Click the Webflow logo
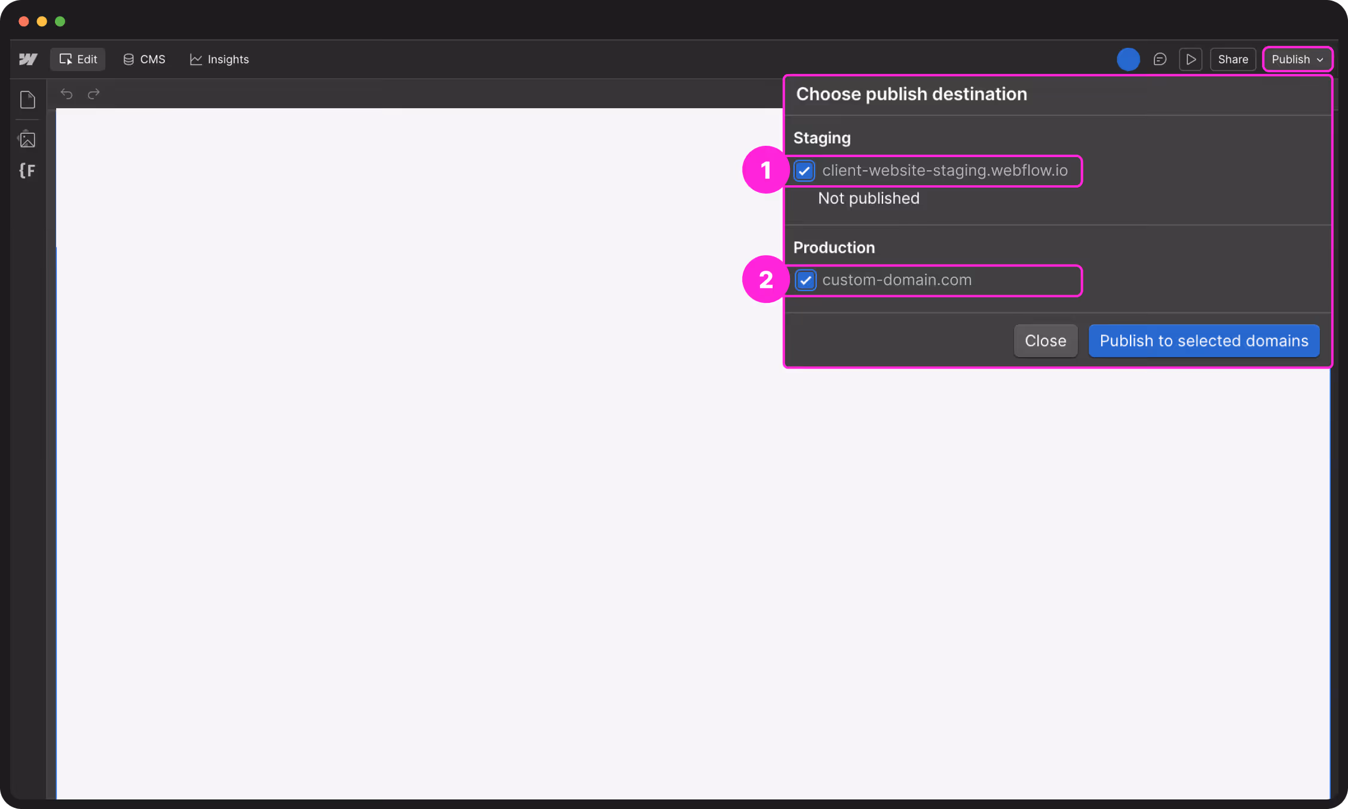This screenshot has height=809, width=1348. coord(27,59)
